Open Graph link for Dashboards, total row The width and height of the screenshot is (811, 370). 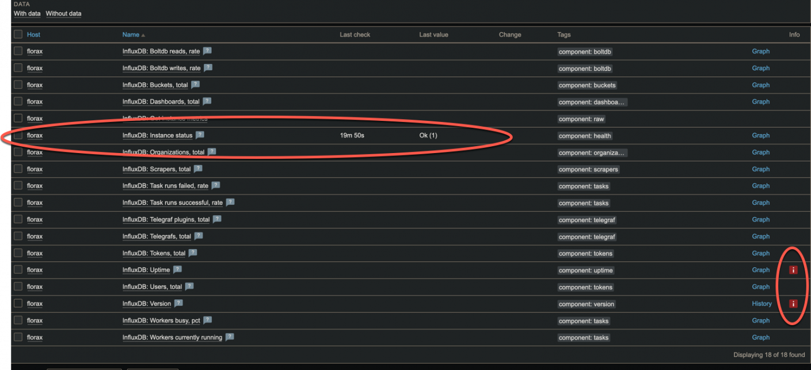pyautogui.click(x=760, y=101)
